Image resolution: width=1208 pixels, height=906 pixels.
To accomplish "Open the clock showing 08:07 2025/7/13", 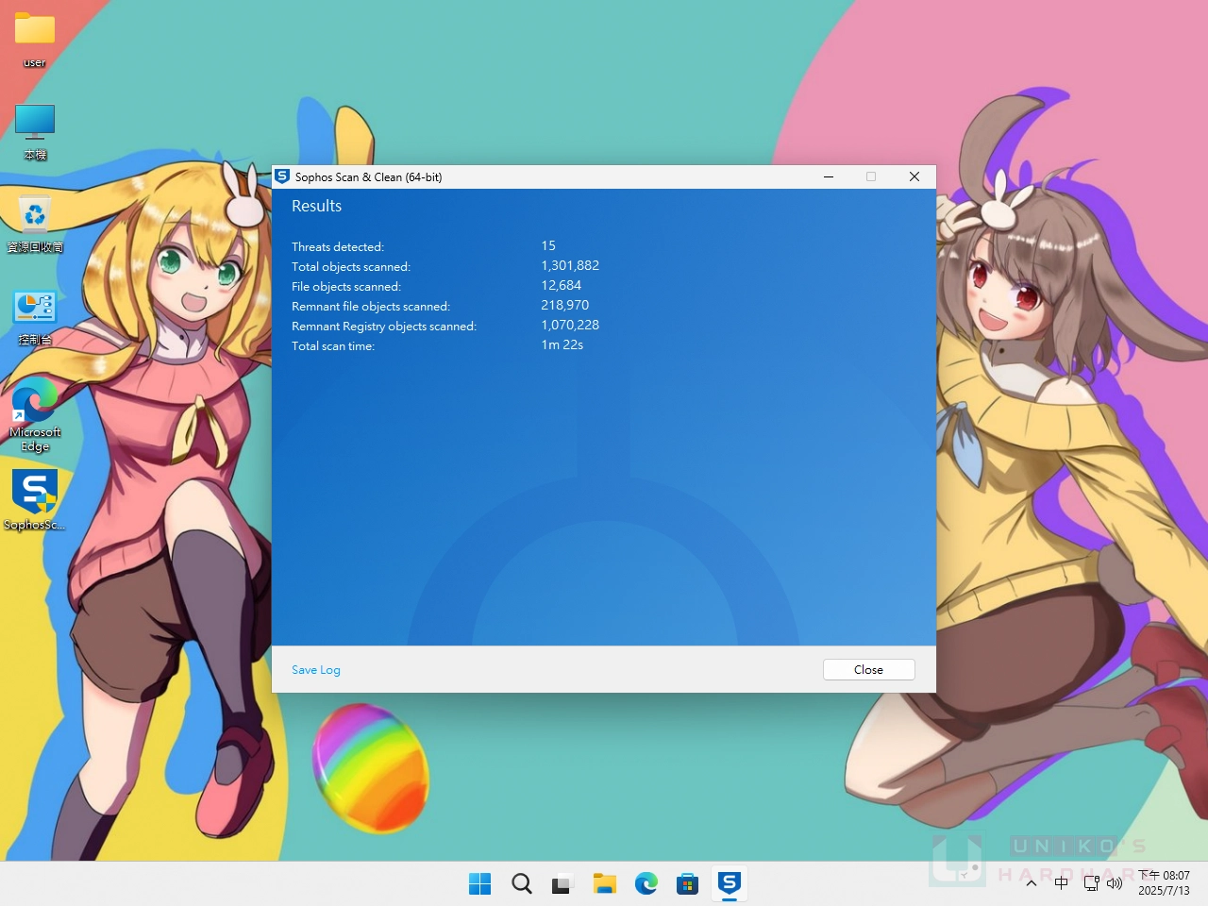I will point(1164,883).
